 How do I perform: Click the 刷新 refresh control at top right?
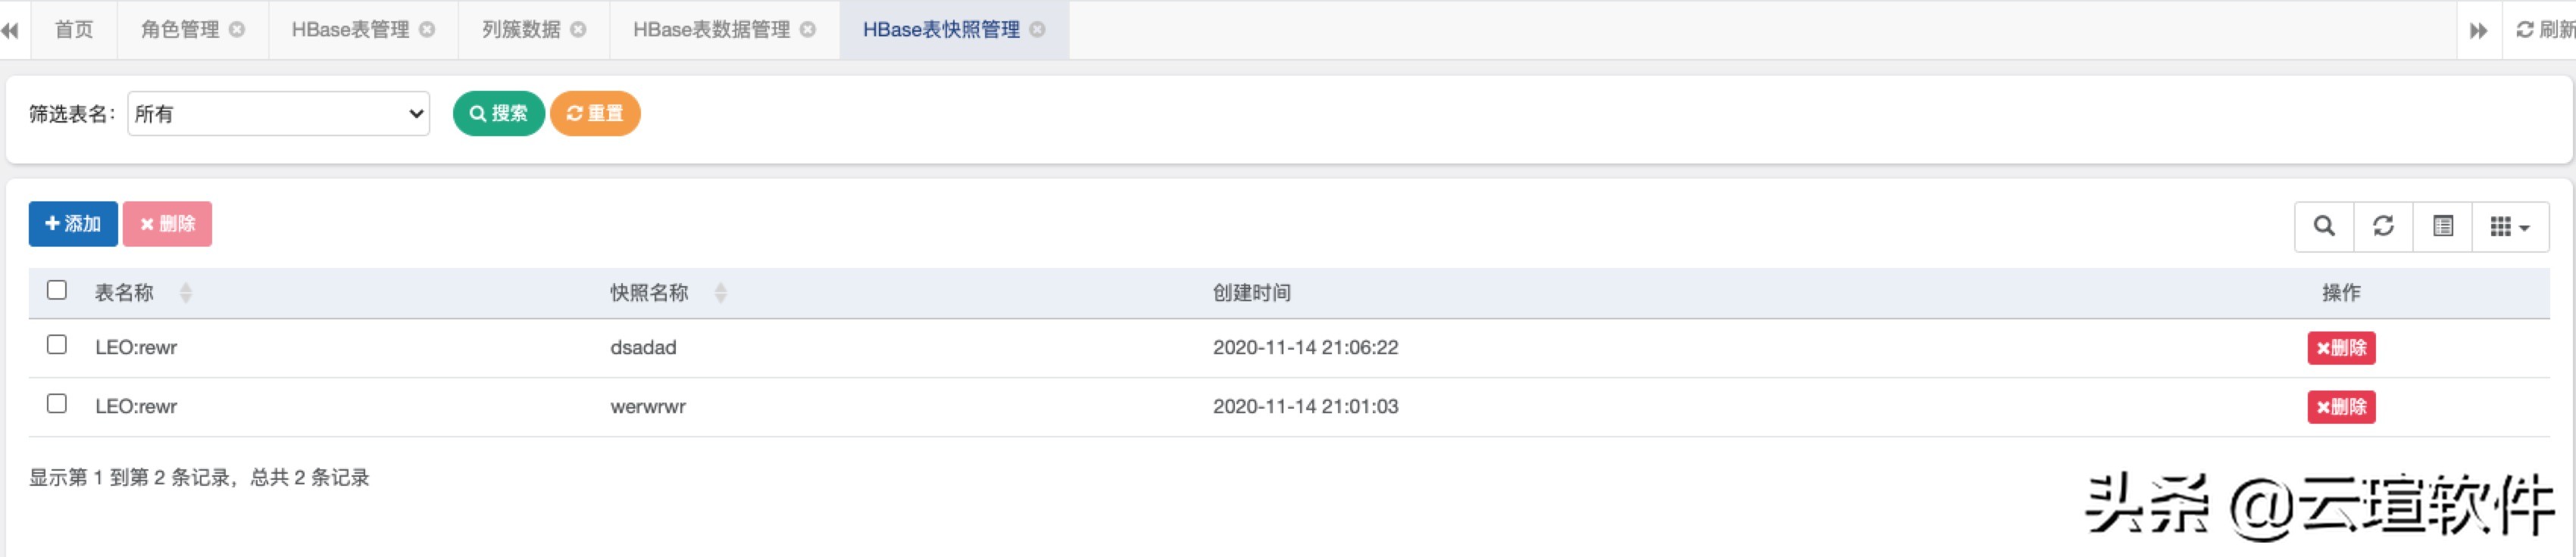tap(2540, 29)
